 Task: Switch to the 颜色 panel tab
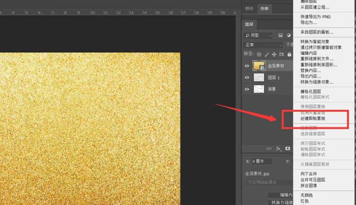tap(249, 9)
